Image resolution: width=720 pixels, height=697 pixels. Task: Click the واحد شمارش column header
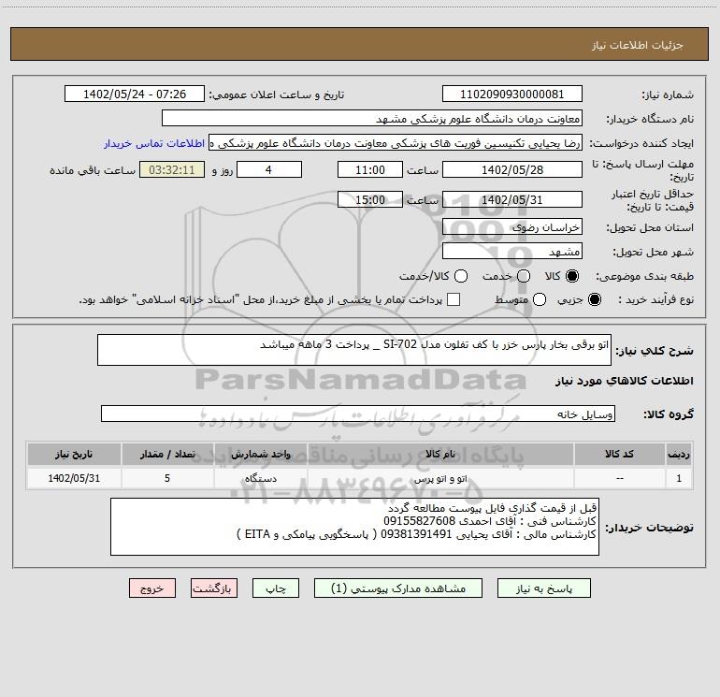tap(260, 454)
